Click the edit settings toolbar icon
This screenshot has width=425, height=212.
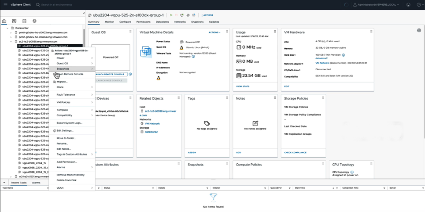(x=188, y=15)
